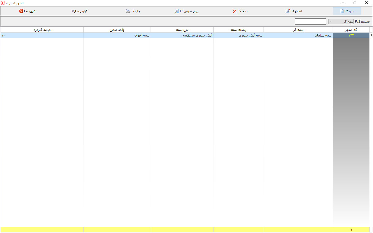Click the نوع بیمه column header
This screenshot has width=373, height=233.
point(182,30)
